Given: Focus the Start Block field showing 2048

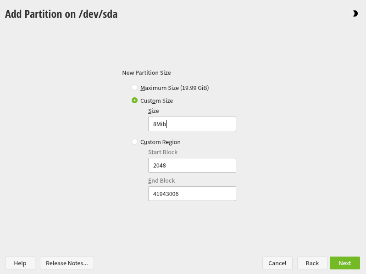Looking at the screenshot, I should [192, 165].
